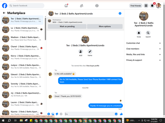Click the conversation list scrollbar
This screenshot has height=123, width=165.
click(45, 29)
